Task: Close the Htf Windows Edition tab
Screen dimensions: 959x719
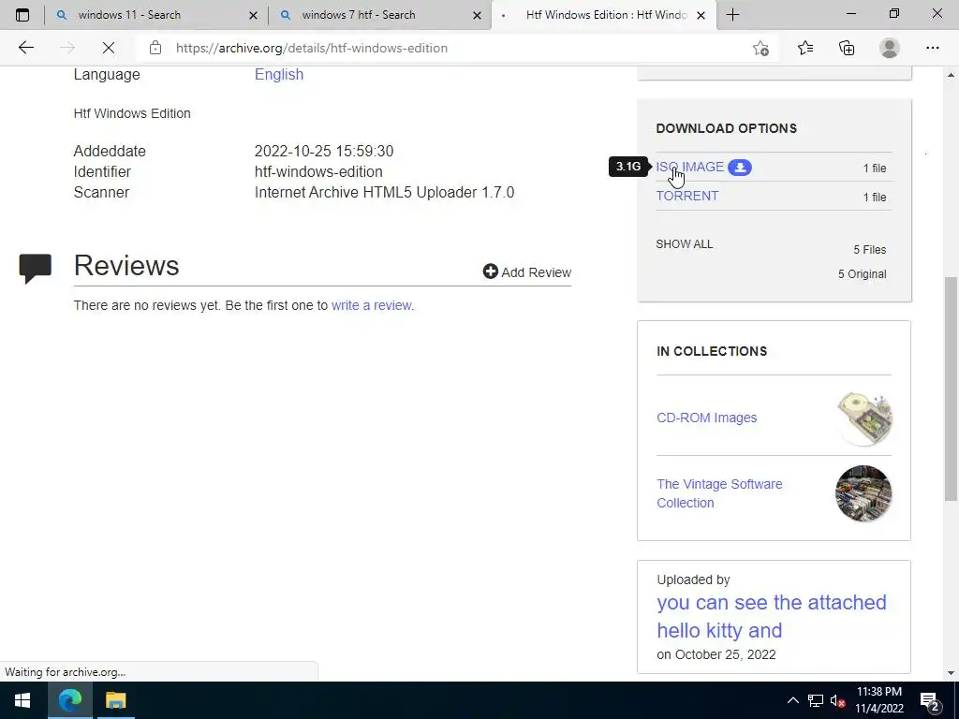Action: [701, 15]
